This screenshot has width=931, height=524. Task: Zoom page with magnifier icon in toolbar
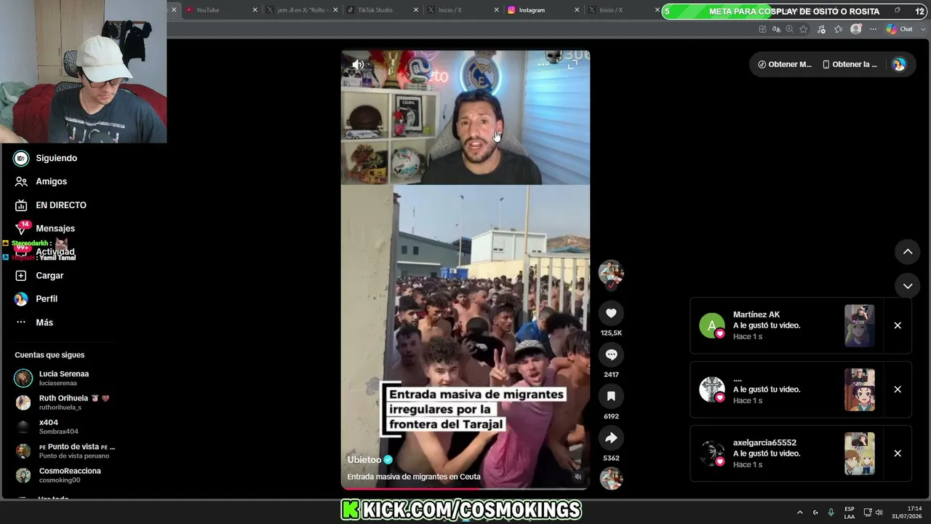[790, 29]
